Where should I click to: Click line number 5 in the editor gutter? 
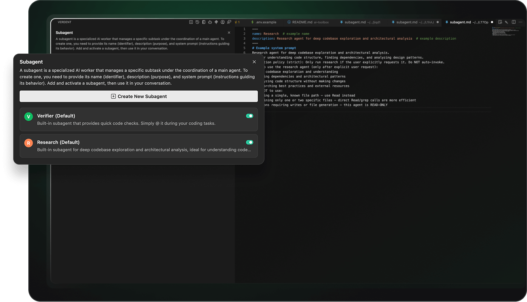[244, 48]
